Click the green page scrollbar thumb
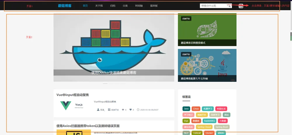The width and height of the screenshot is (292, 135). (291, 36)
